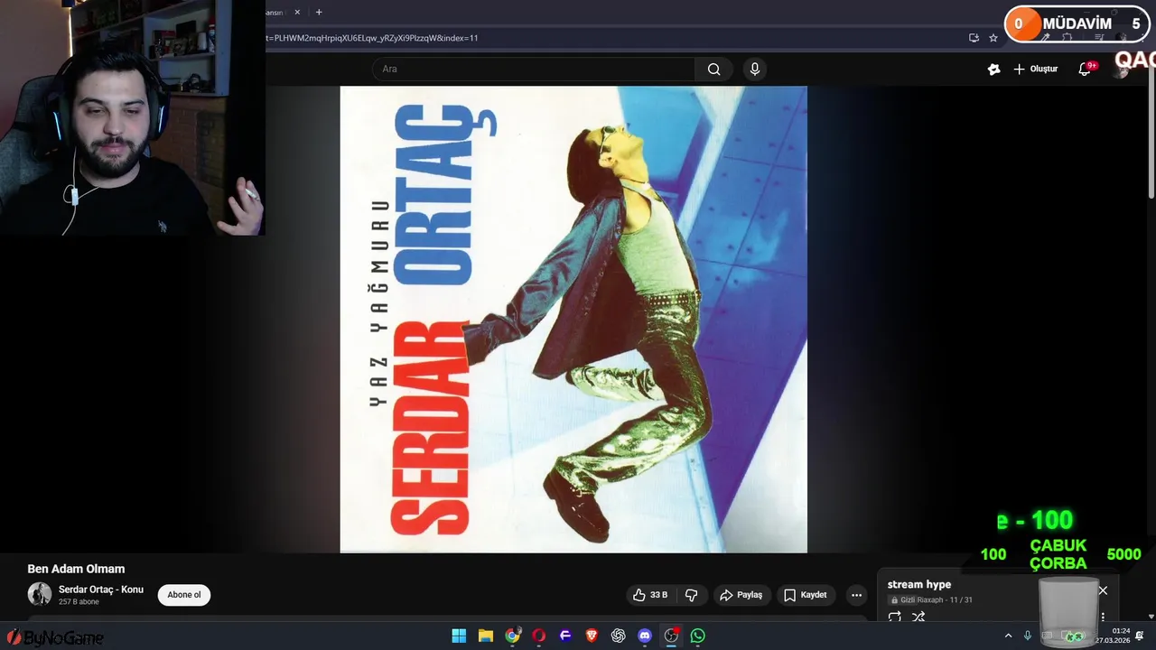Close the current browser tab
1156x650 pixels.
(297, 13)
